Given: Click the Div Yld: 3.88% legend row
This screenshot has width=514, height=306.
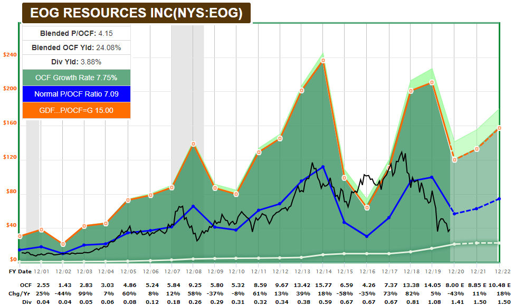Looking at the screenshot, I should click(x=77, y=62).
